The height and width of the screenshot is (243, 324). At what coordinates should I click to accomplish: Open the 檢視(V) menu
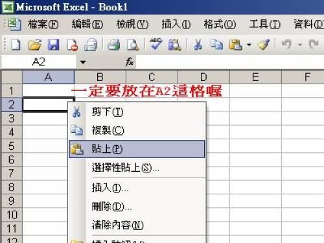click(132, 24)
